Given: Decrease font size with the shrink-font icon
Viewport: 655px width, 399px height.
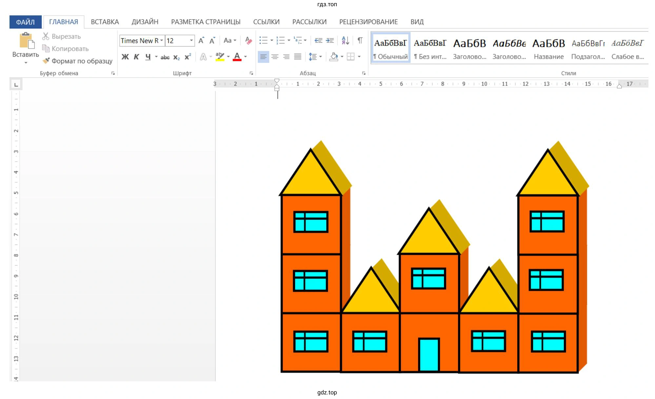Looking at the screenshot, I should (212, 40).
